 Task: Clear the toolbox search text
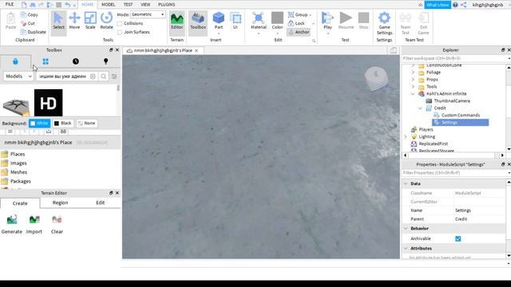[x=93, y=77]
